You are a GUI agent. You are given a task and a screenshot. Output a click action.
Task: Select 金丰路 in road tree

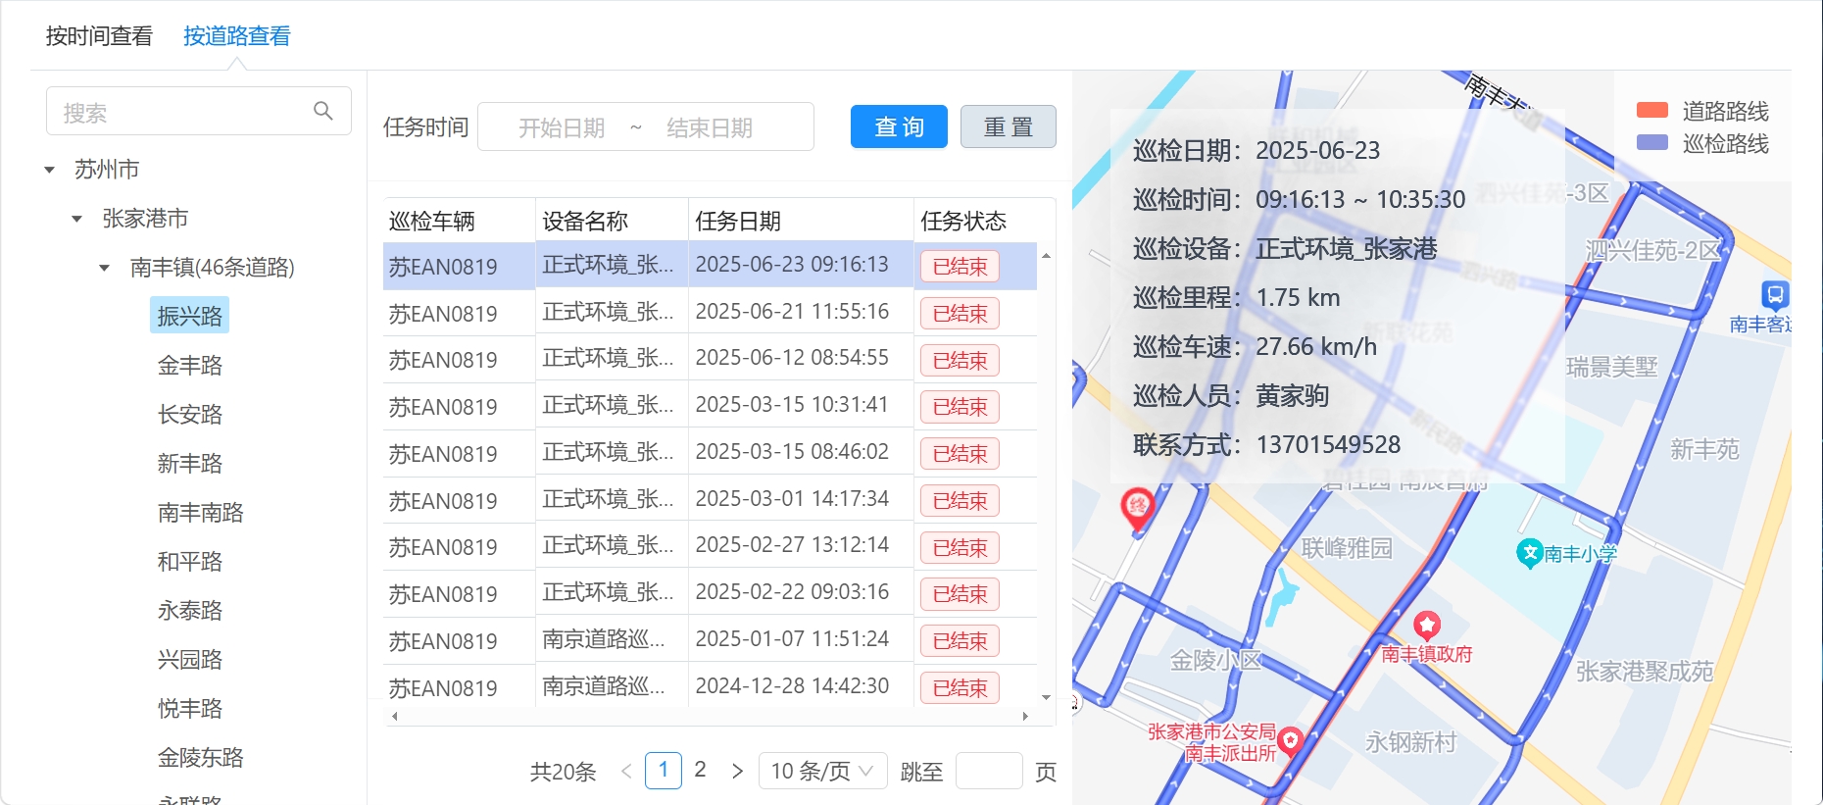[189, 365]
